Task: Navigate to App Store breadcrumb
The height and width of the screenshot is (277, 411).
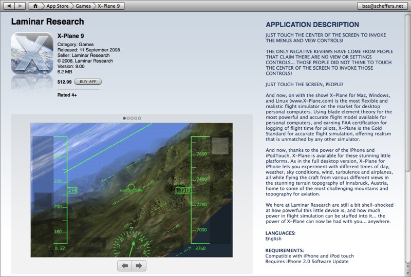Action: tap(57, 6)
